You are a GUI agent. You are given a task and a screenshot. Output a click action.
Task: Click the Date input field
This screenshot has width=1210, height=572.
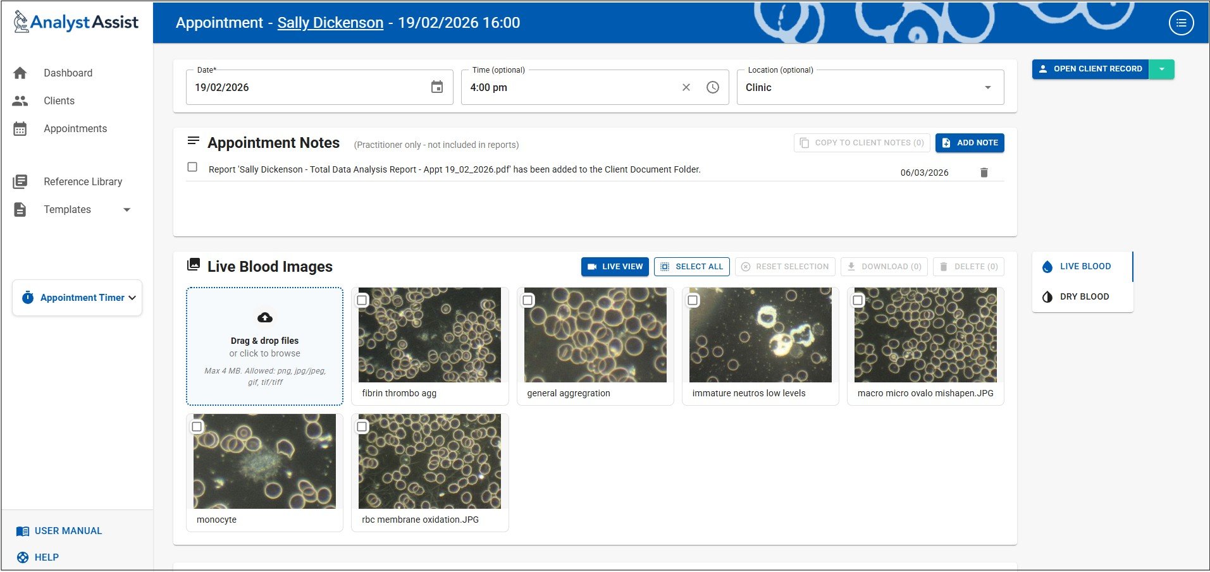coord(319,87)
